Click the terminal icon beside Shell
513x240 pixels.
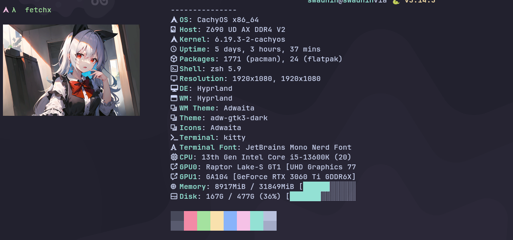(174, 69)
